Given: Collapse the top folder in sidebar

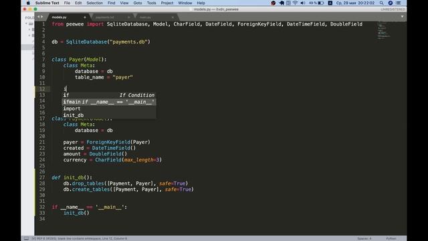Looking at the screenshot, I should [27, 23].
